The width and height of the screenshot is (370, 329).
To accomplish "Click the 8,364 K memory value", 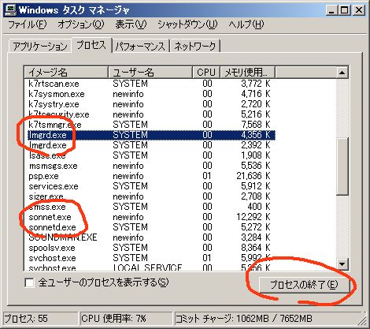I will (x=255, y=248).
